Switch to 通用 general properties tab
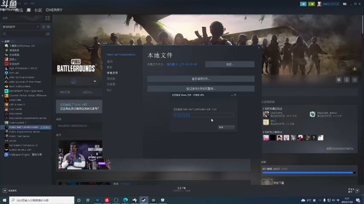Screen dimensions: 364x204 pyautogui.click(x=110, y=62)
